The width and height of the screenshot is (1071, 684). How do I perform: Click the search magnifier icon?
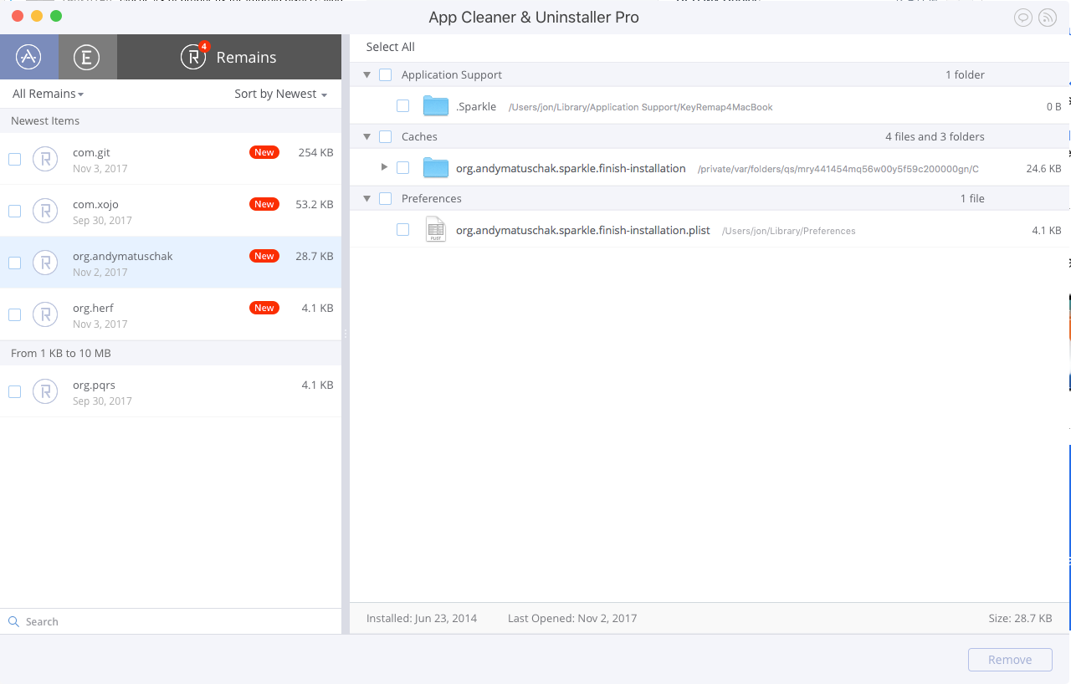[13, 621]
